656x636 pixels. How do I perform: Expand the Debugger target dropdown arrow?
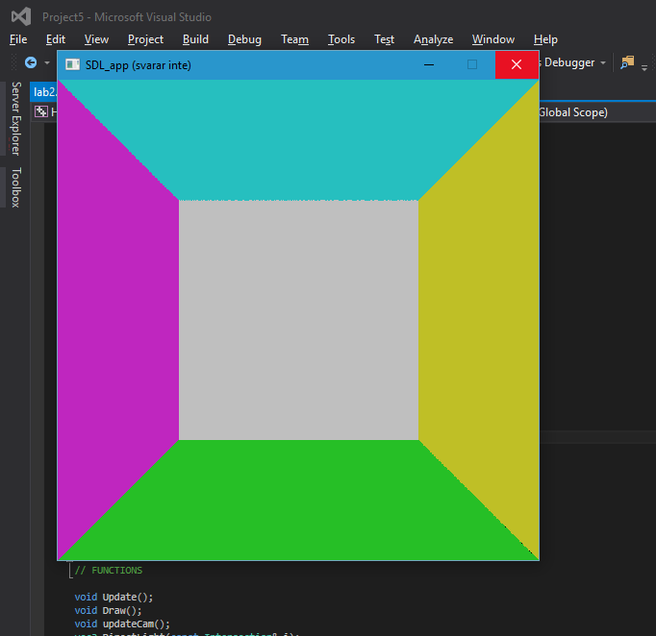603,63
